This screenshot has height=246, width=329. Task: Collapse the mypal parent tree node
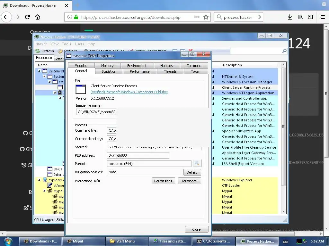click(44, 191)
